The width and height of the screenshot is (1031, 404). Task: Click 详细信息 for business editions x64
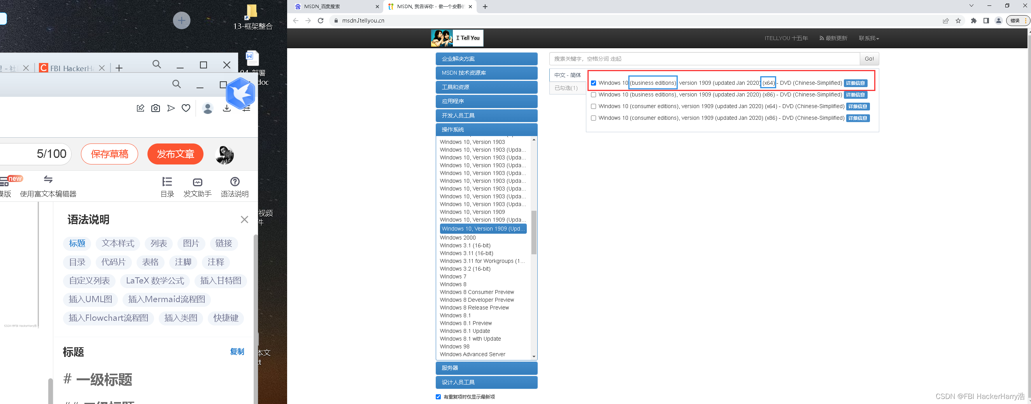855,83
